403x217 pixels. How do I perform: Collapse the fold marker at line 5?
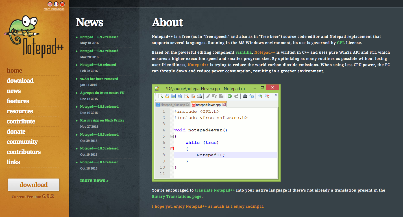[x=172, y=136]
